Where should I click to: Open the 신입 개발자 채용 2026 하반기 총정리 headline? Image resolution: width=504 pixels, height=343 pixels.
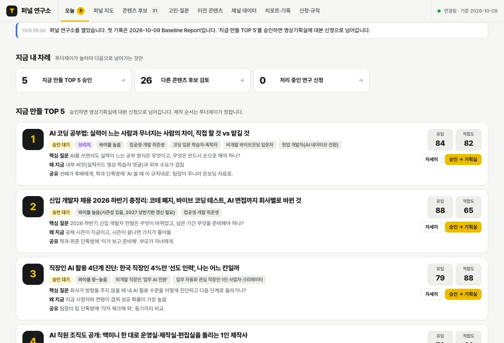(175, 200)
